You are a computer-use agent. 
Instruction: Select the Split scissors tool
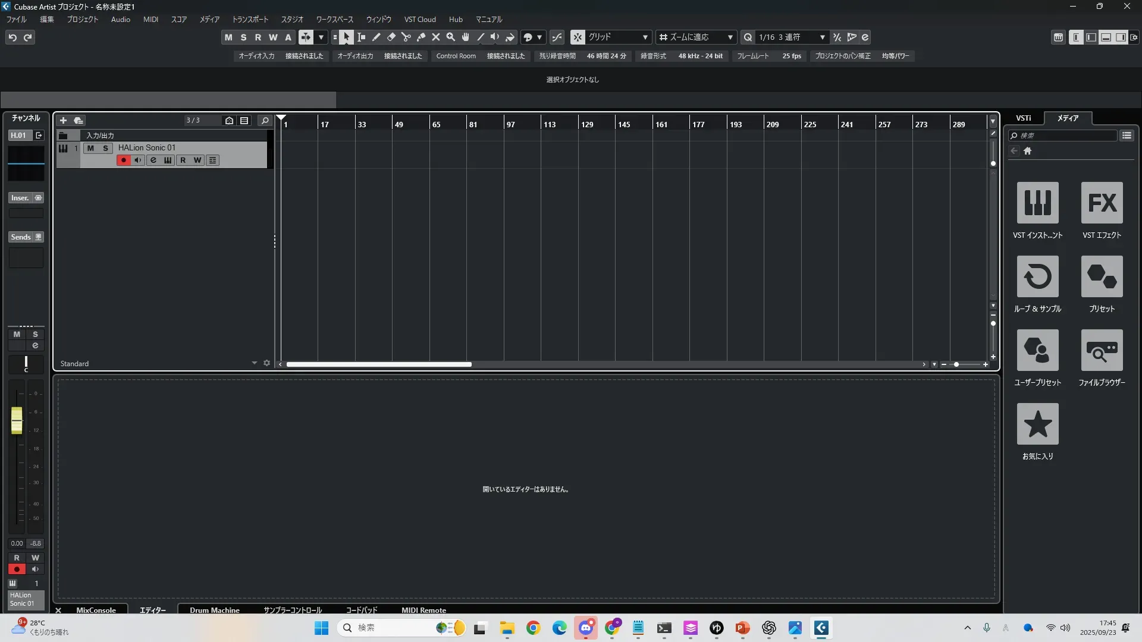406,37
